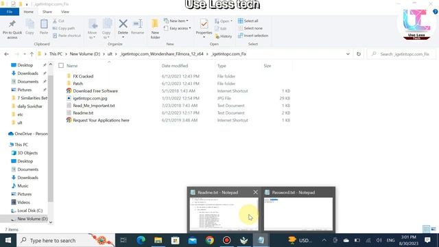Show hidden system tray icons
Image resolution: width=439 pixels, height=247 pixels.
coord(324,240)
